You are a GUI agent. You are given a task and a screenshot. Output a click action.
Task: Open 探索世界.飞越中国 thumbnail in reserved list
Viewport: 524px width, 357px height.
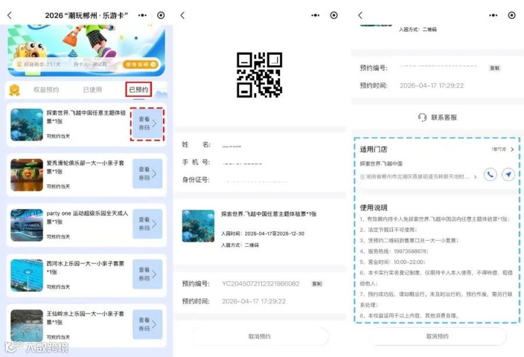tap(27, 125)
